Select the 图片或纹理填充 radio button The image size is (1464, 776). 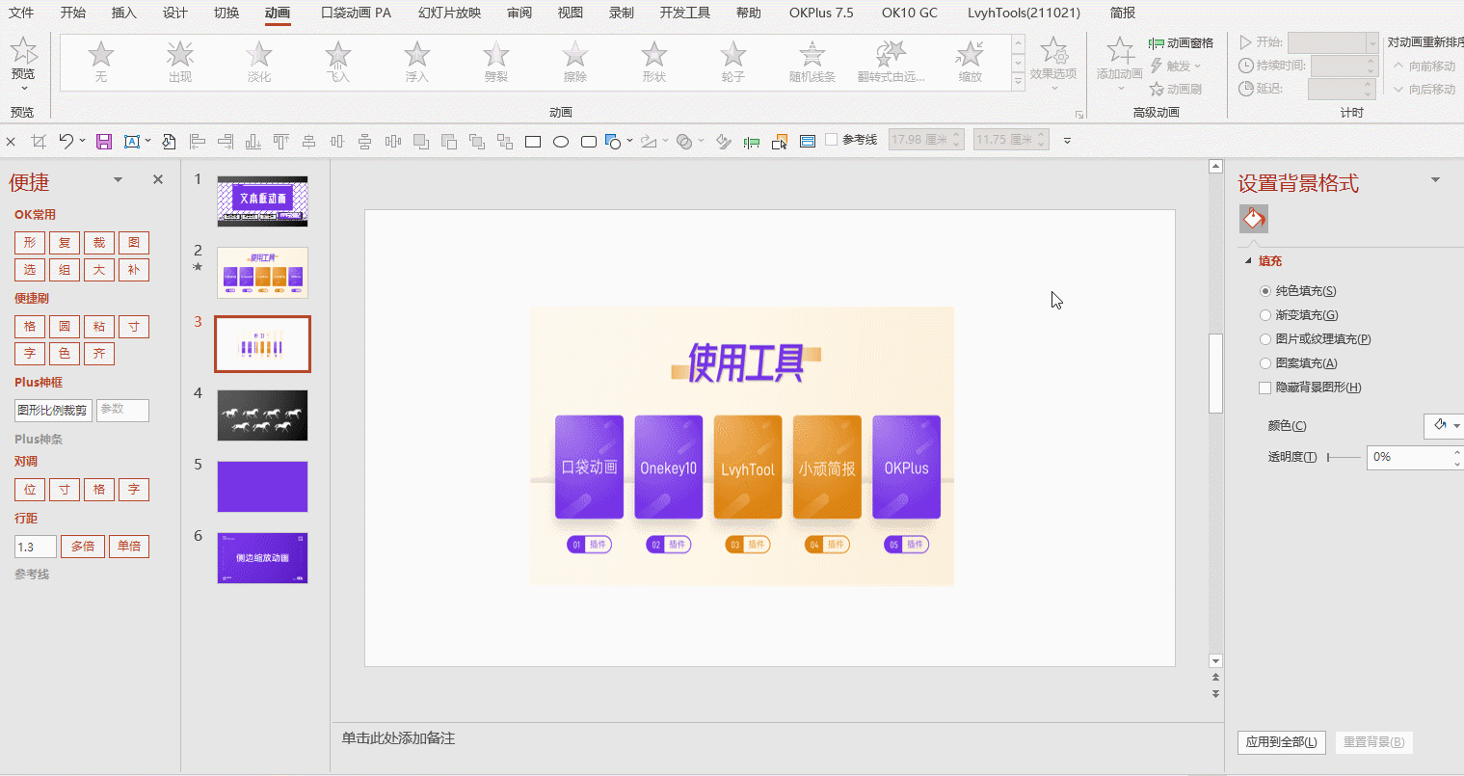point(1265,339)
